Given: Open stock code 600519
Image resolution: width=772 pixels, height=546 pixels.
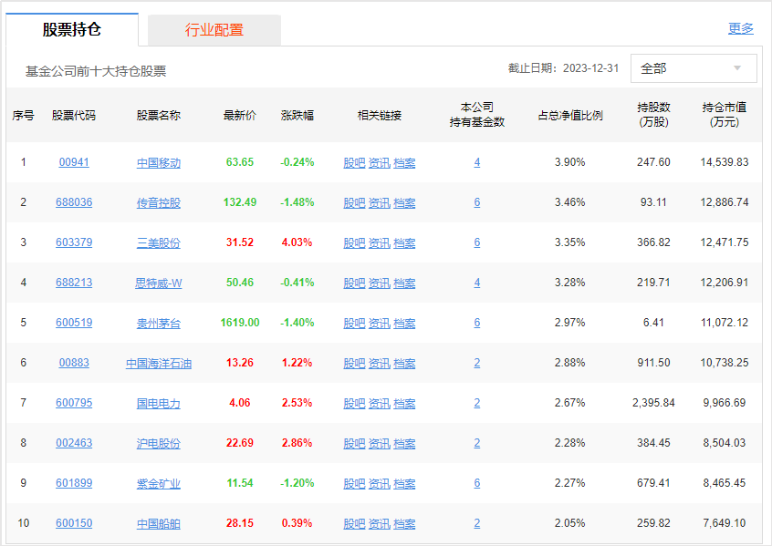Looking at the screenshot, I should [74, 323].
